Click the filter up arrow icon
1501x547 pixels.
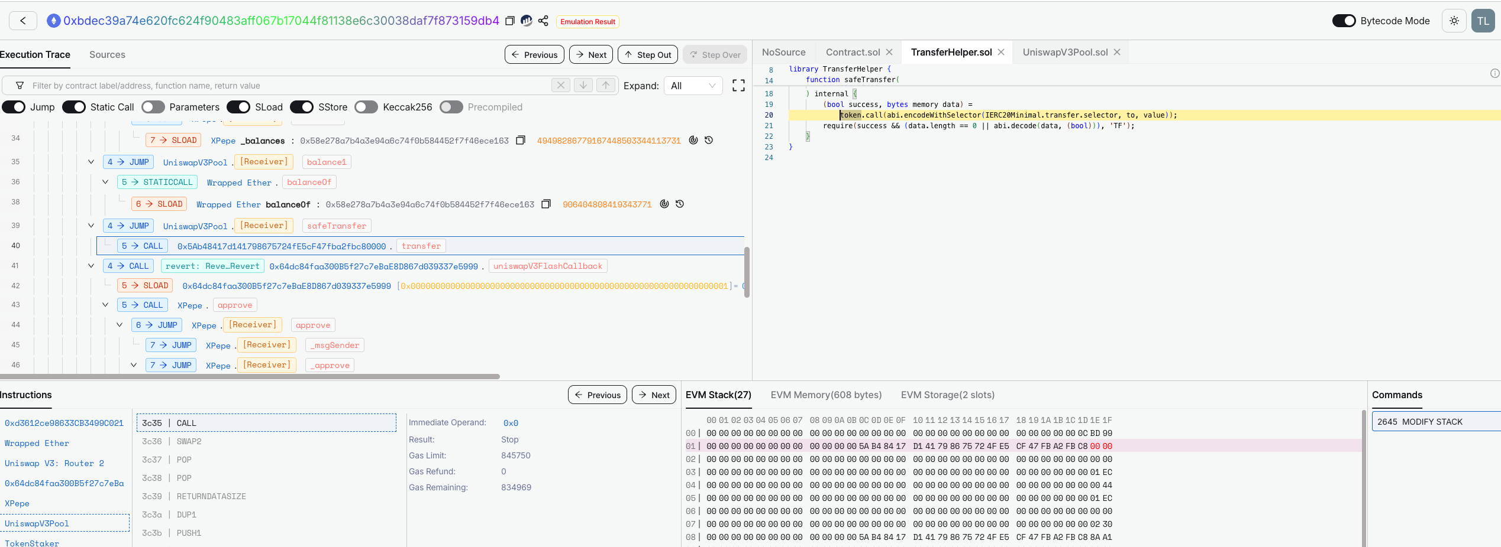[x=606, y=86]
